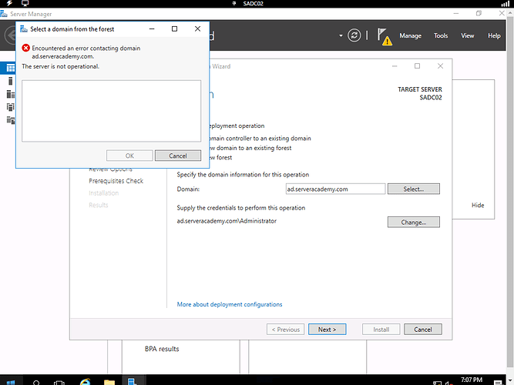Open the Manage menu
This screenshot has width=514, height=385.
(410, 35)
